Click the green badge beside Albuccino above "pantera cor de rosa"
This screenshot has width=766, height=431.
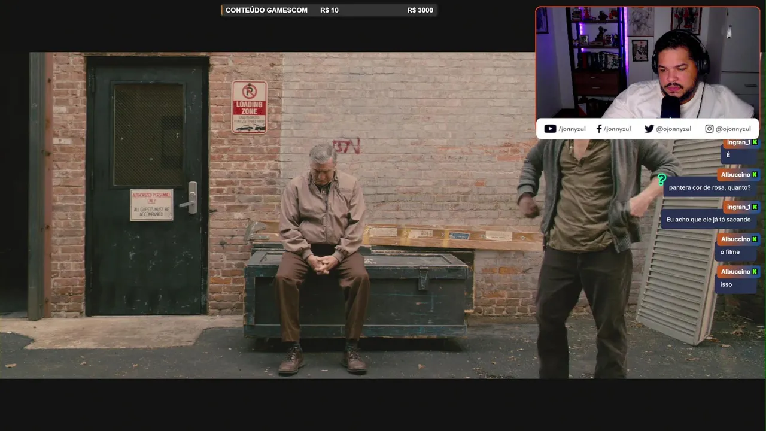click(x=755, y=175)
